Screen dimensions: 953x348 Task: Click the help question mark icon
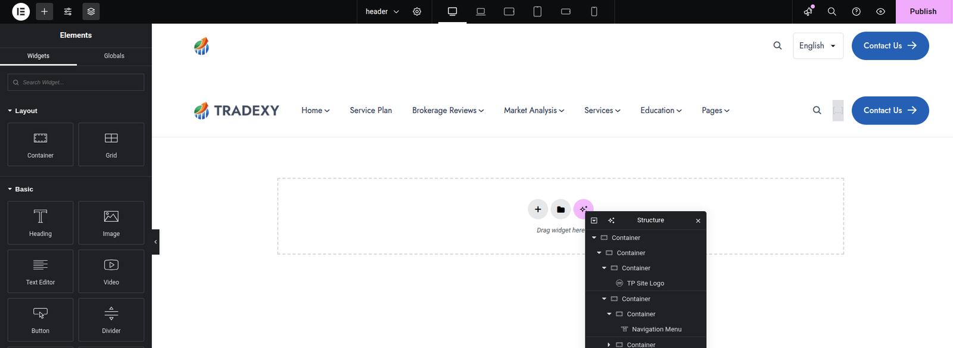pyautogui.click(x=857, y=11)
